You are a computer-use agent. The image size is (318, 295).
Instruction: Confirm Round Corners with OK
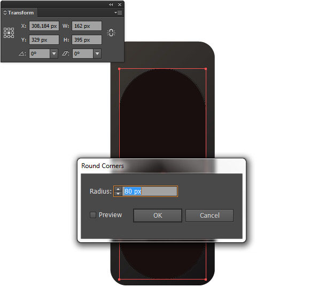[x=158, y=216]
